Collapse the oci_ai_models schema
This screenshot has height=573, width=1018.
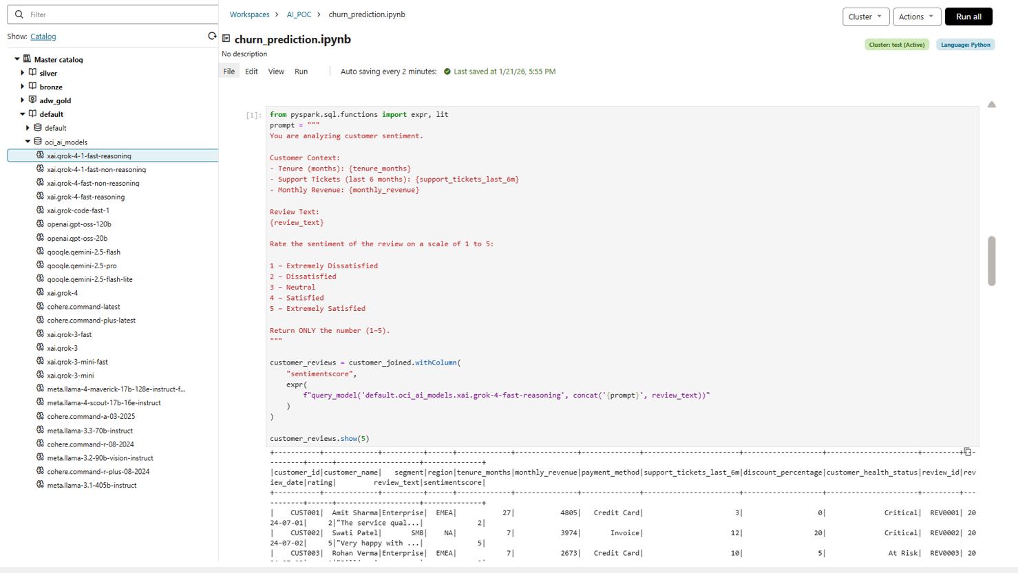coord(28,142)
